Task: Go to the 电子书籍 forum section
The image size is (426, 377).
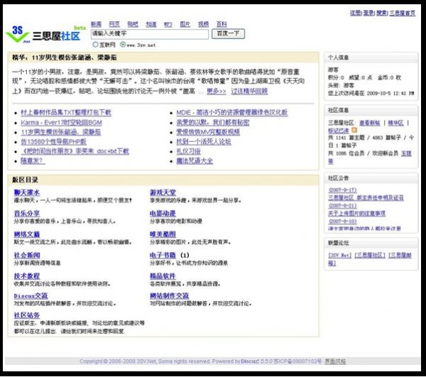Action: [163, 255]
